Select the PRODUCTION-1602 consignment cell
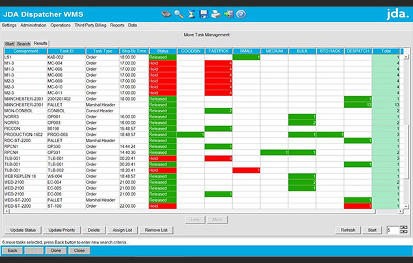 click(25, 134)
